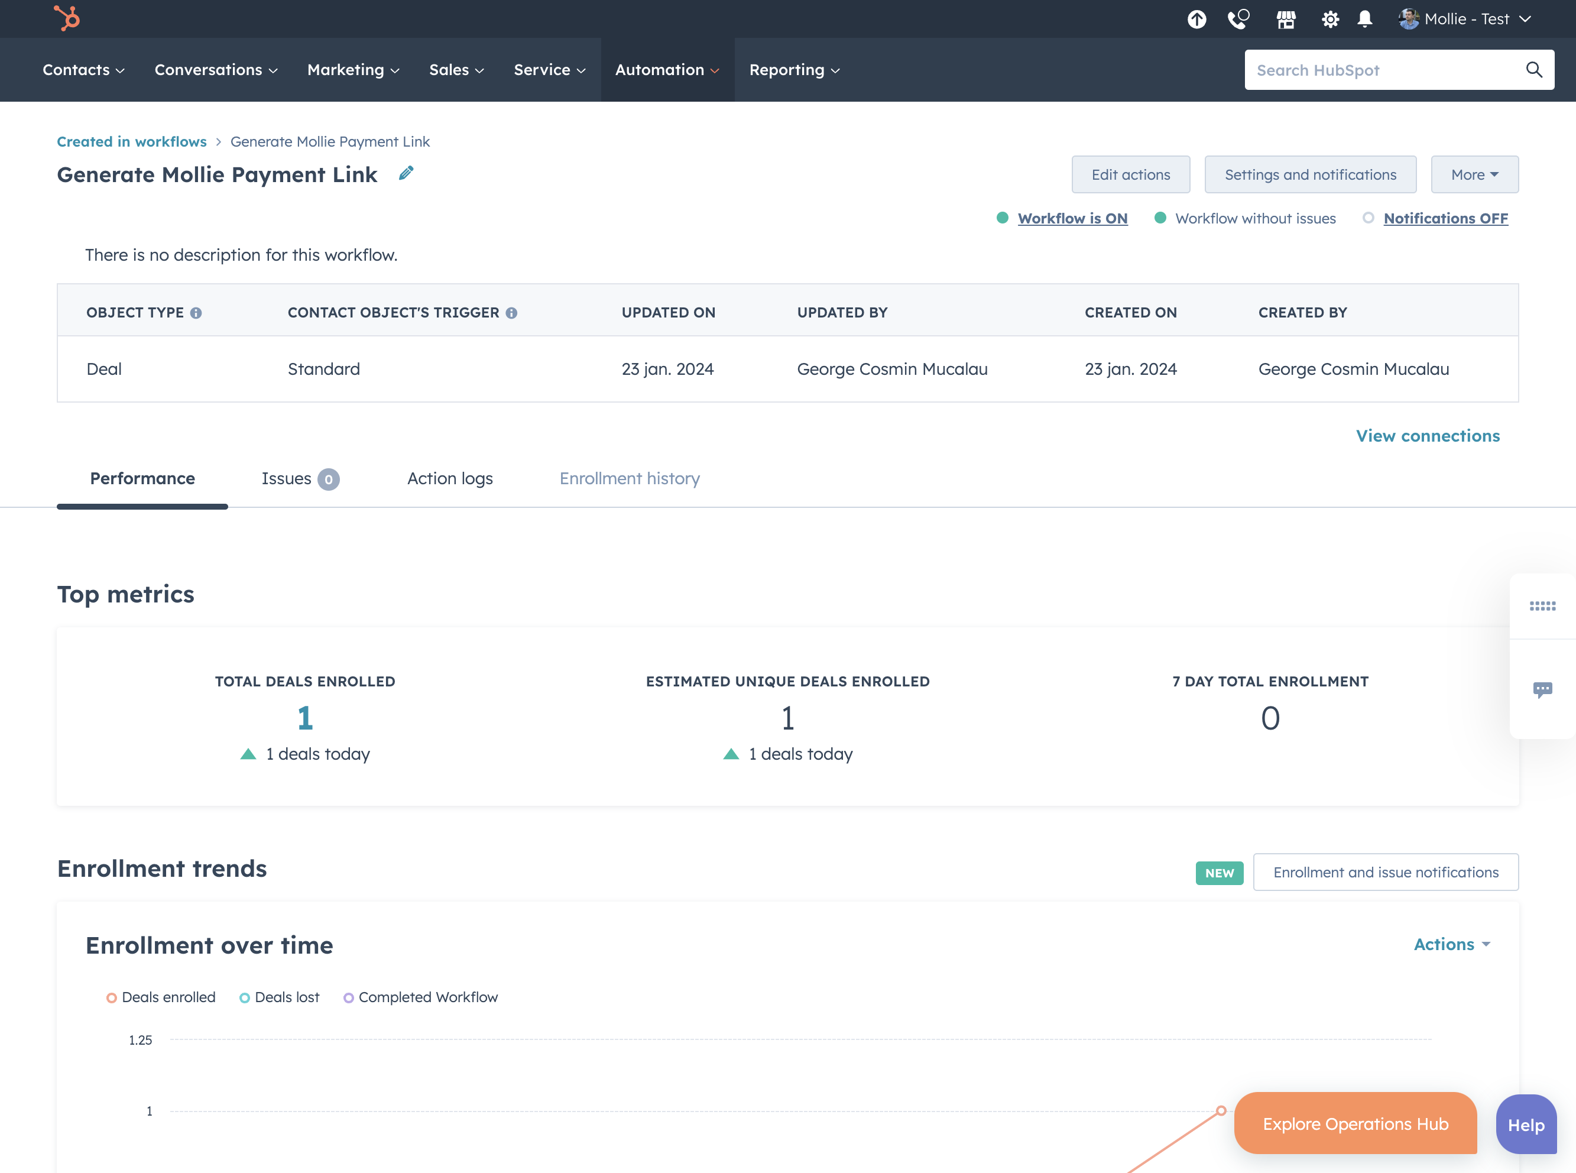This screenshot has height=1173, width=1576.
Task: Open the settings gear icon
Action: (1330, 19)
